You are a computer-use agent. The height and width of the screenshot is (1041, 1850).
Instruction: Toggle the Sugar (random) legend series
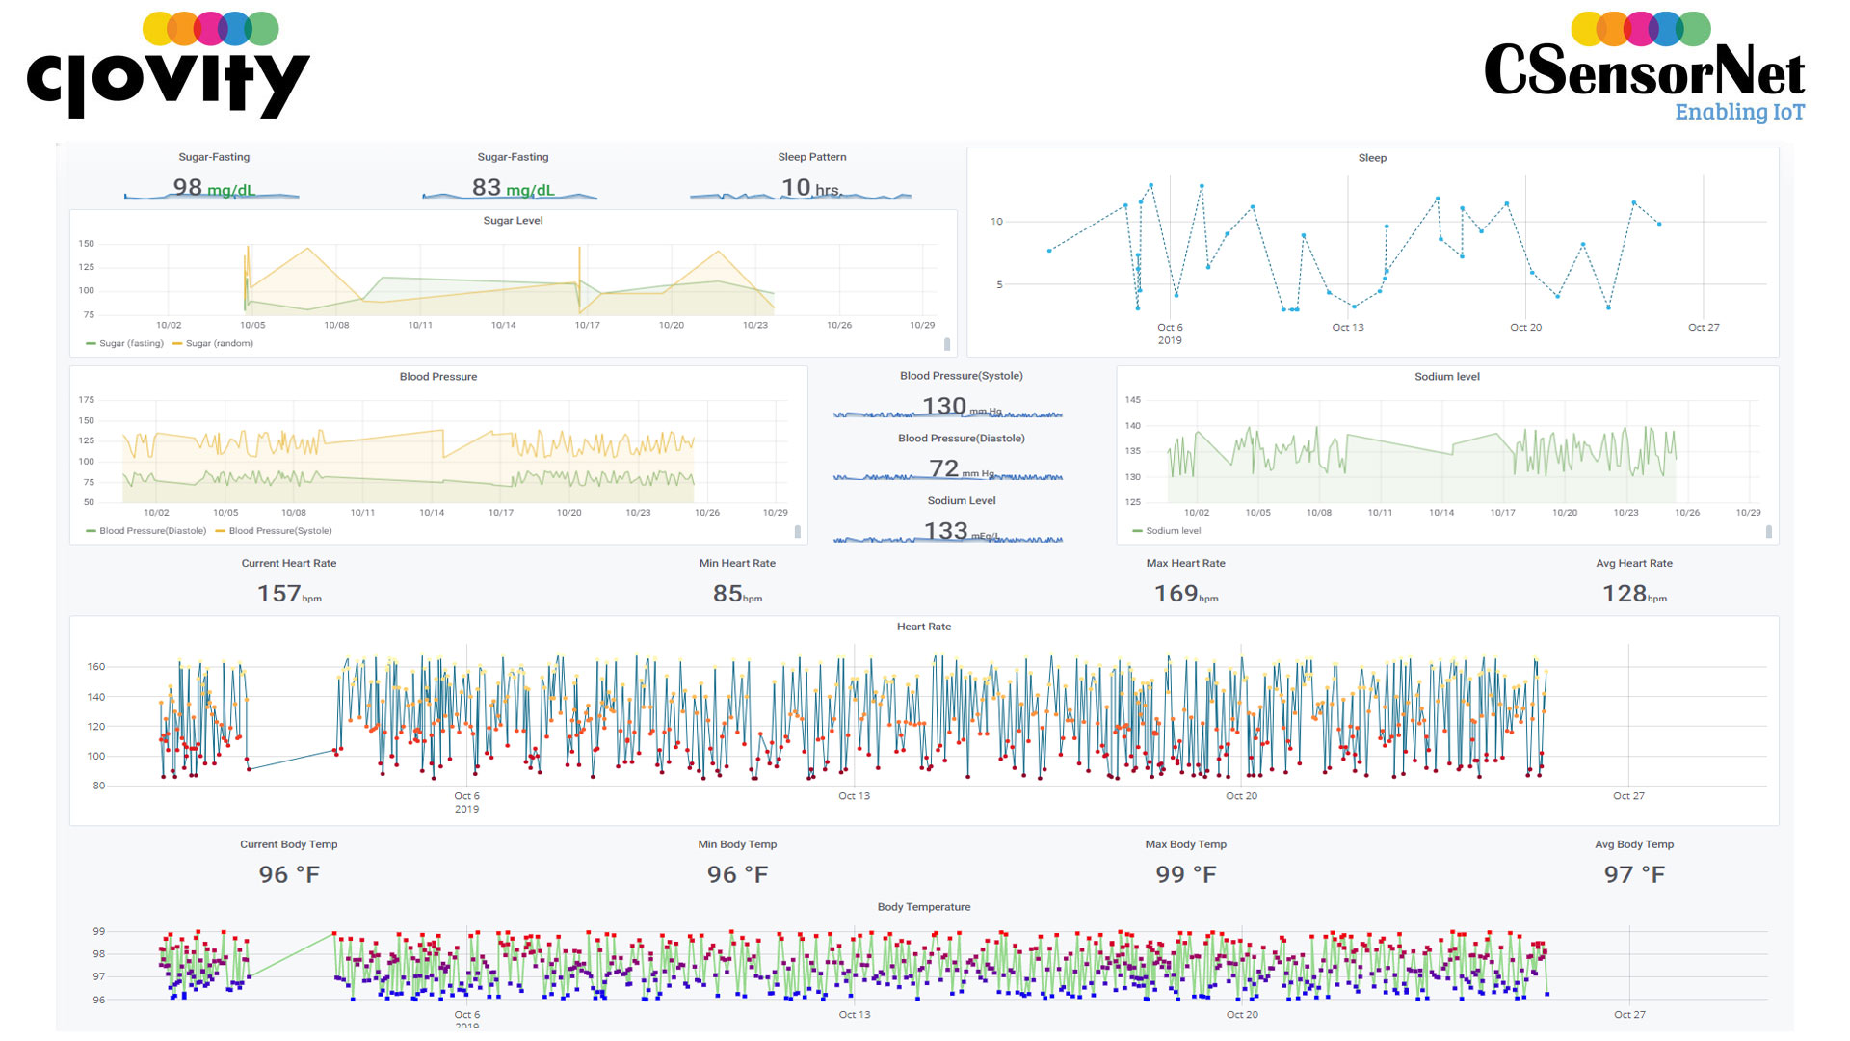[x=213, y=343]
